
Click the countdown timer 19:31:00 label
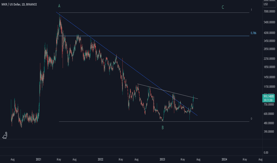tap(268, 100)
